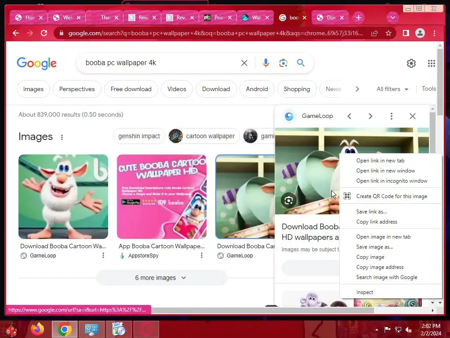Switch to the Prize browser tab
This screenshot has width=450, height=338.
pos(217,18)
